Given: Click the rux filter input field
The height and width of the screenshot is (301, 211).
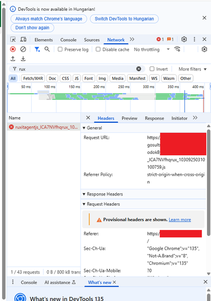Looking at the screenshot, I should coord(77,69).
